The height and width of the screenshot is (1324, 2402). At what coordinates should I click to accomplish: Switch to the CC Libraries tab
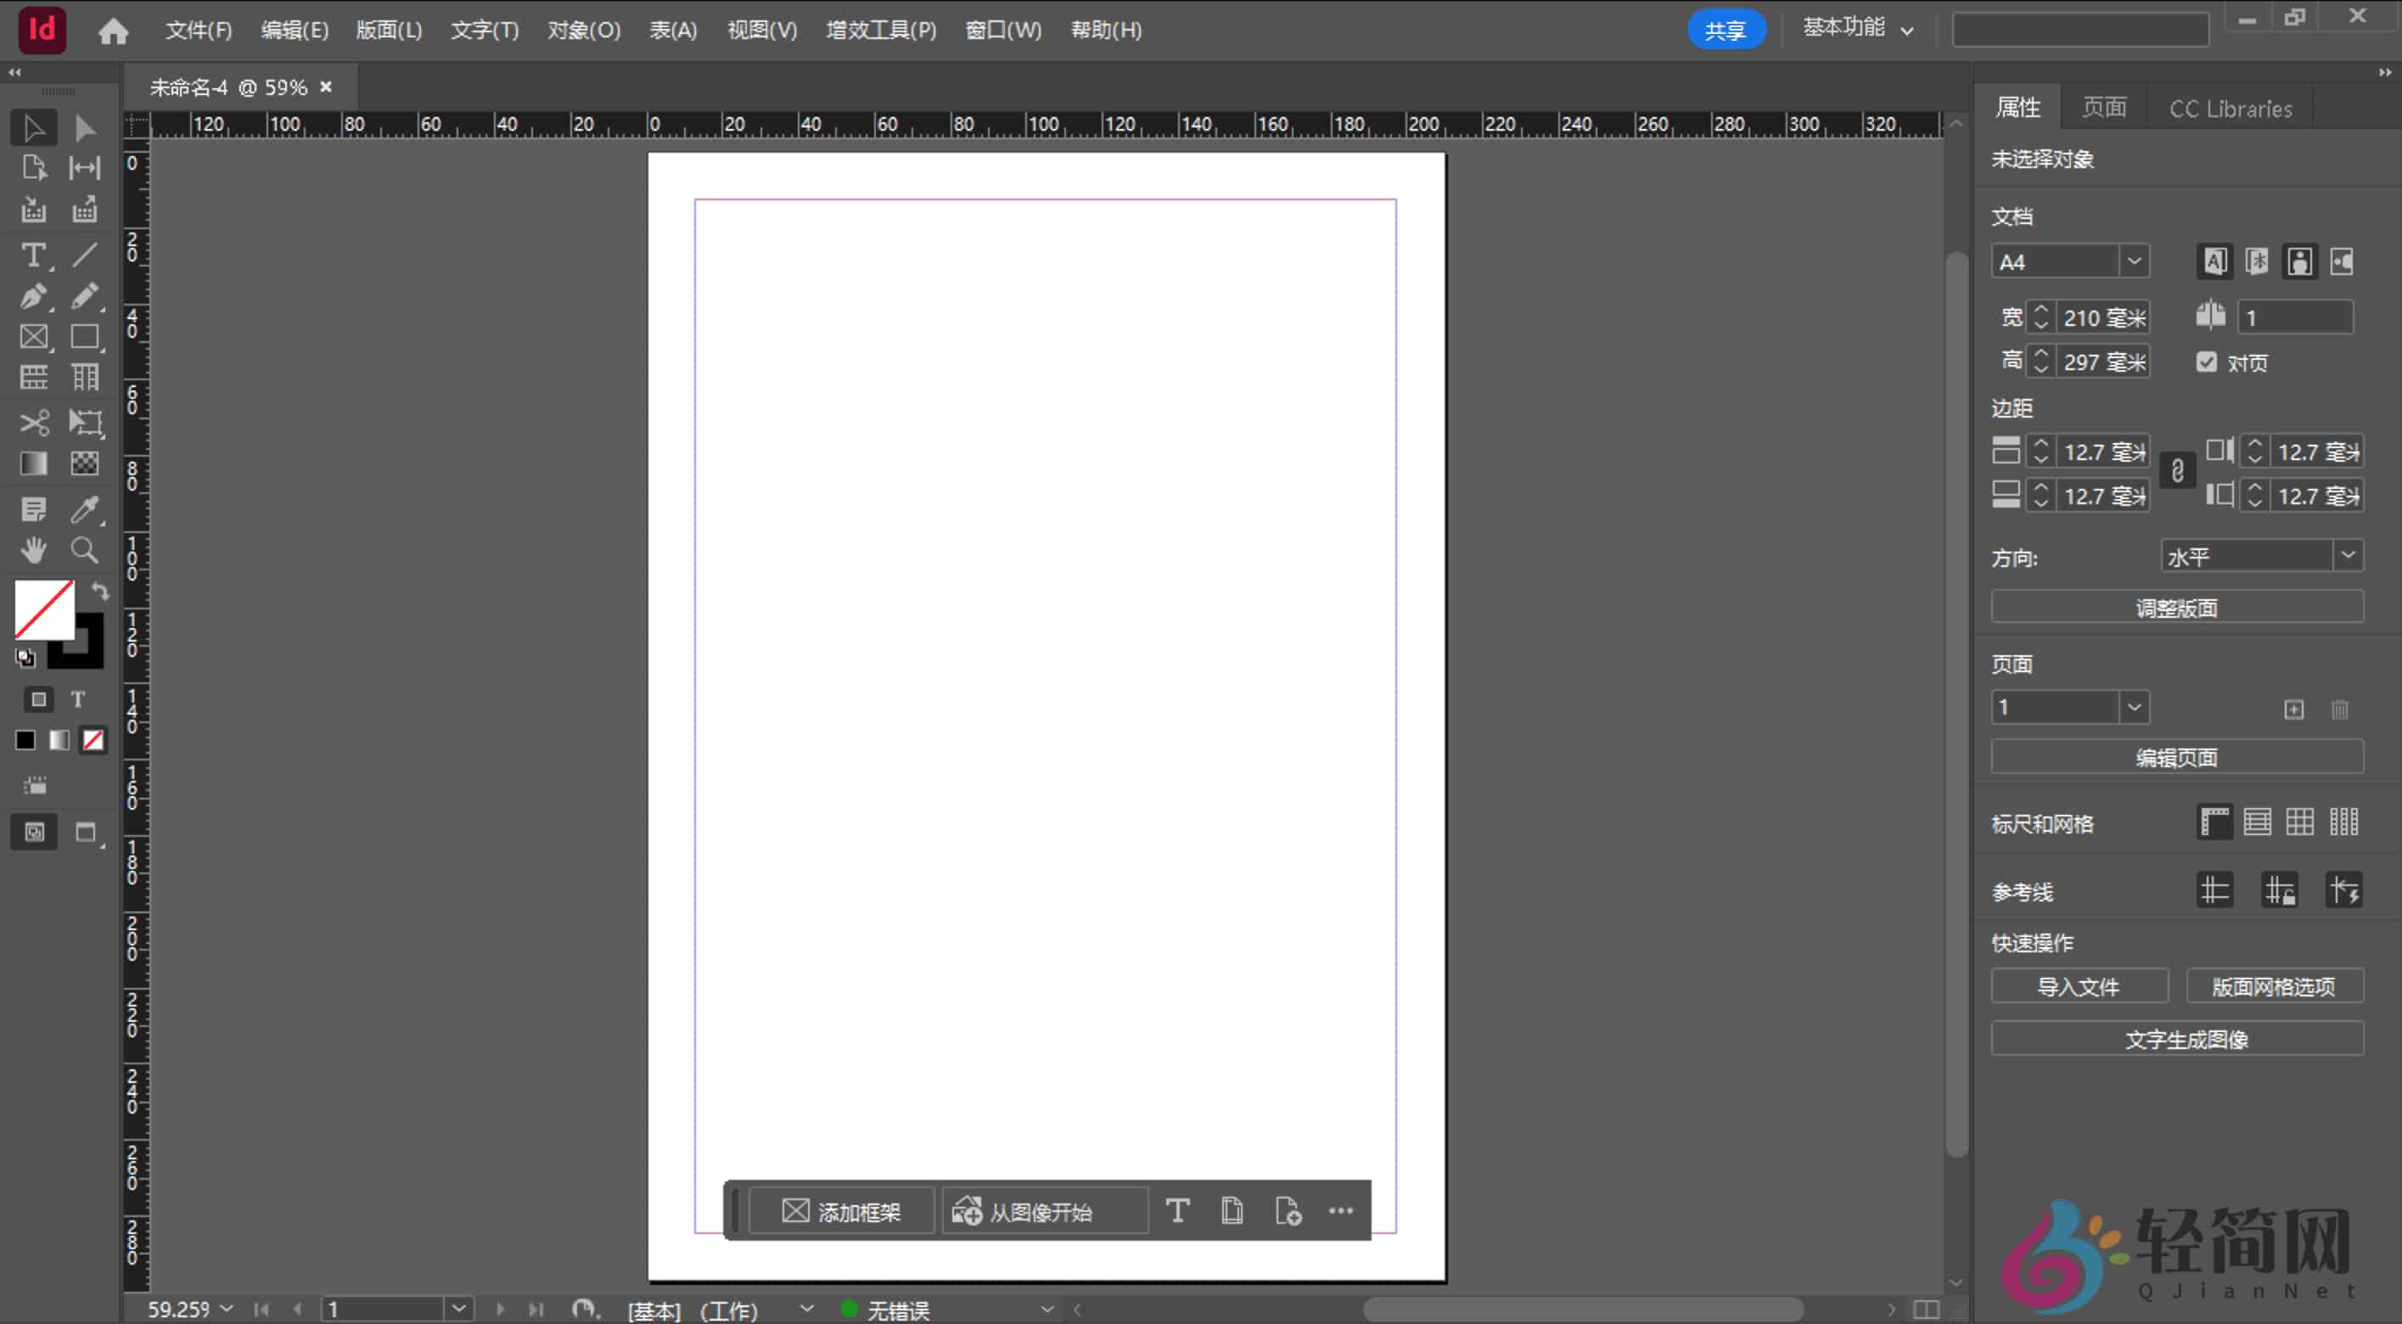pyautogui.click(x=2231, y=107)
